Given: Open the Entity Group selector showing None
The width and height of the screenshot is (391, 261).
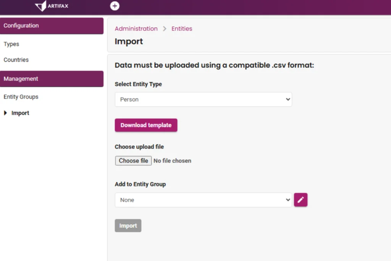Looking at the screenshot, I should (x=202, y=199).
